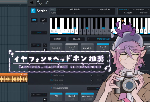Click bar 5 on the playlist timeline

pos(21,5)
